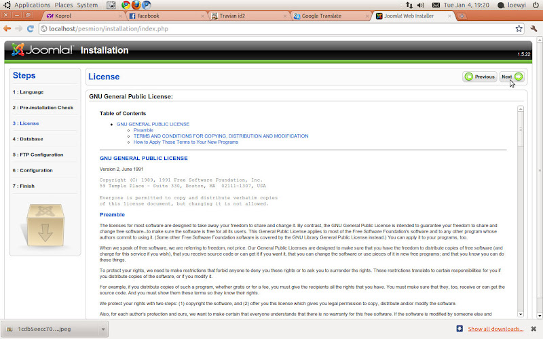Open the GNU GENERAL PUBLIC LICENSE contents link

pyautogui.click(x=153, y=124)
